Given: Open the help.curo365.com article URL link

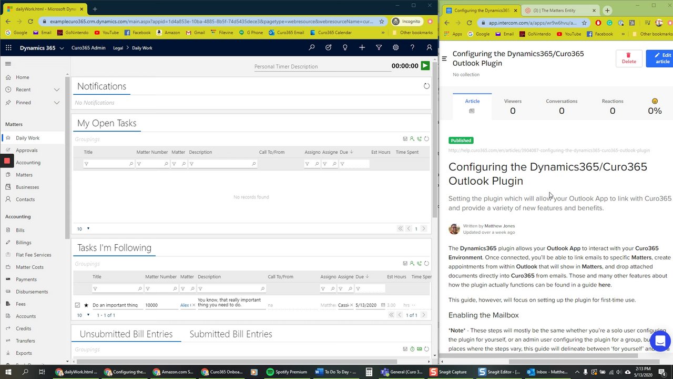Looking at the screenshot, I should click(x=549, y=151).
